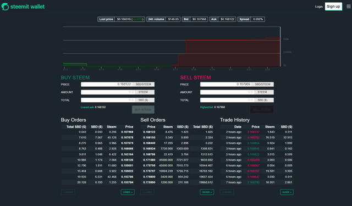Viewport: 352px width, 206px height.
Task: Click the Sell Orders Price column header
Action: coord(151,127)
